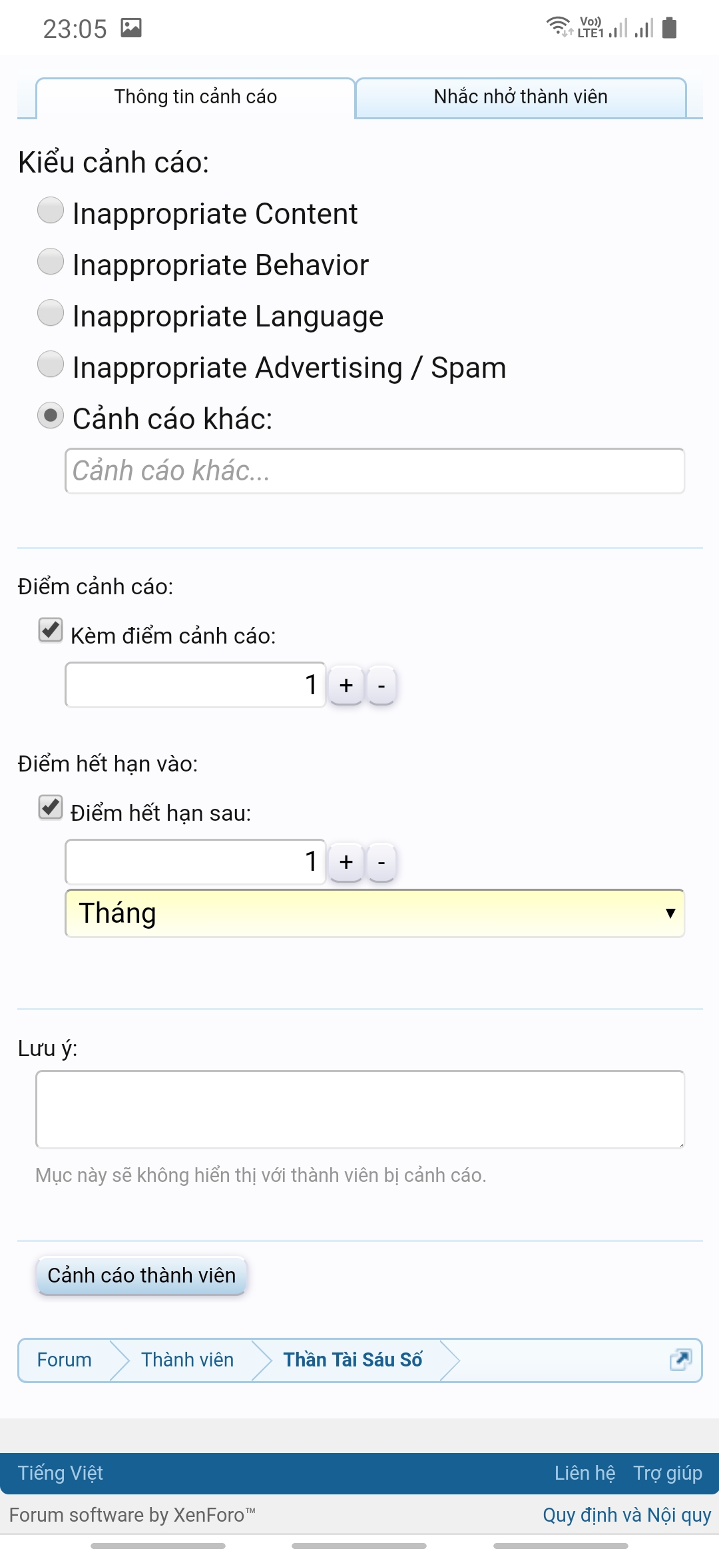Switch to Nhắc nhở thành viên tab
The image size is (719, 1559).
[521, 97]
